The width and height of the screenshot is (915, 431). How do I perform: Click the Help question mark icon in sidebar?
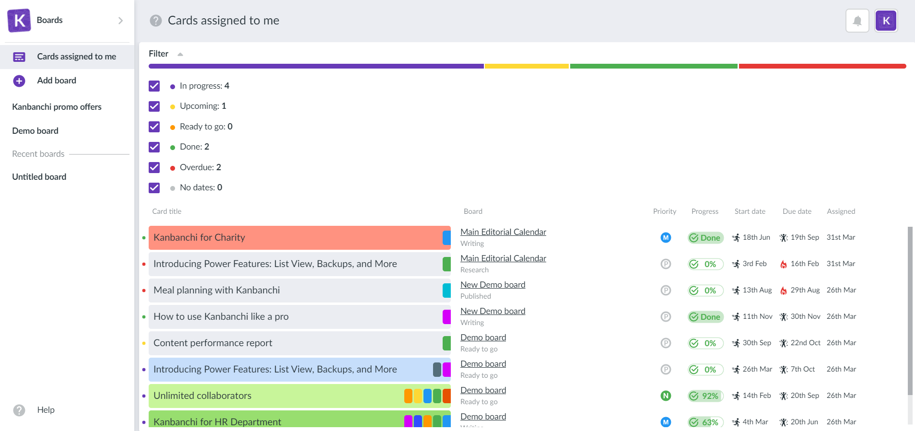click(x=19, y=410)
